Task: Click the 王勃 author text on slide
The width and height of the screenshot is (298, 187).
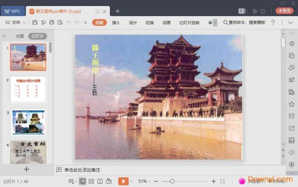Action: tap(95, 90)
